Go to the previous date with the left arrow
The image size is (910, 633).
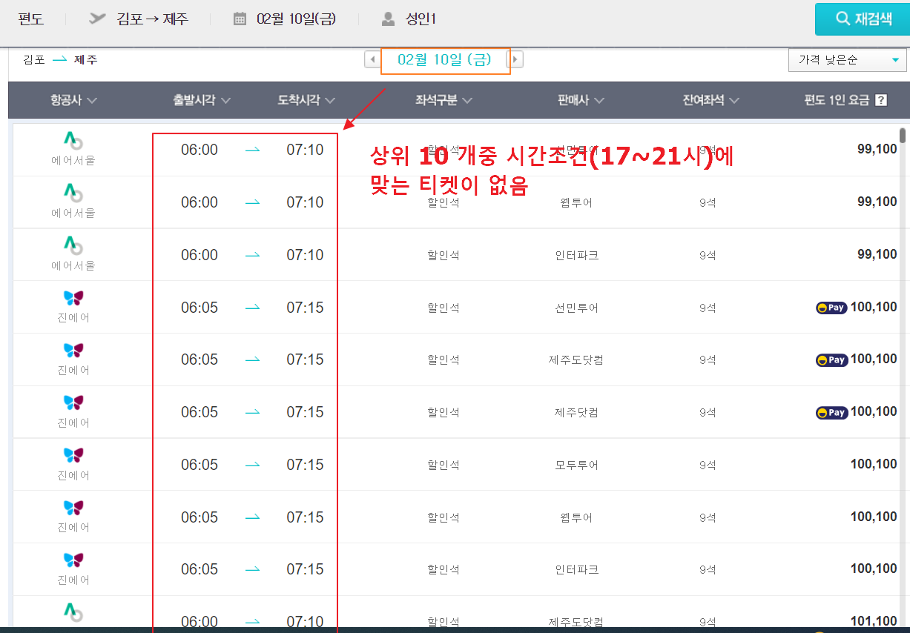[x=372, y=60]
